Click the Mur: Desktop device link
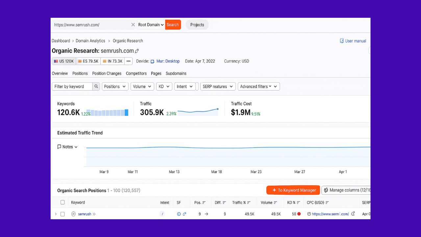Screen dimensions: 421x237 point(168,61)
